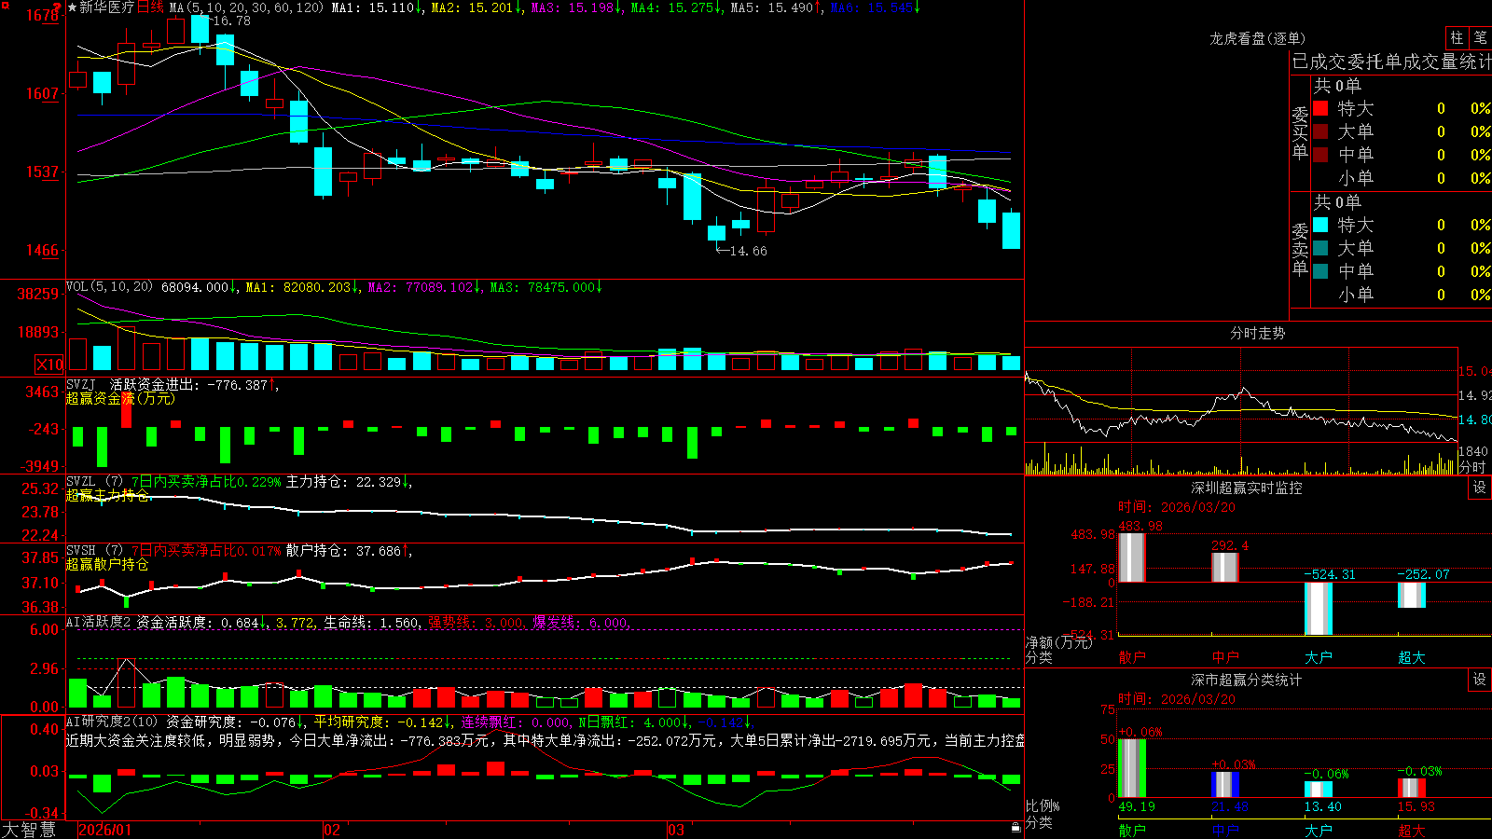Click the 散户持仓: 37.686 value

point(343,551)
